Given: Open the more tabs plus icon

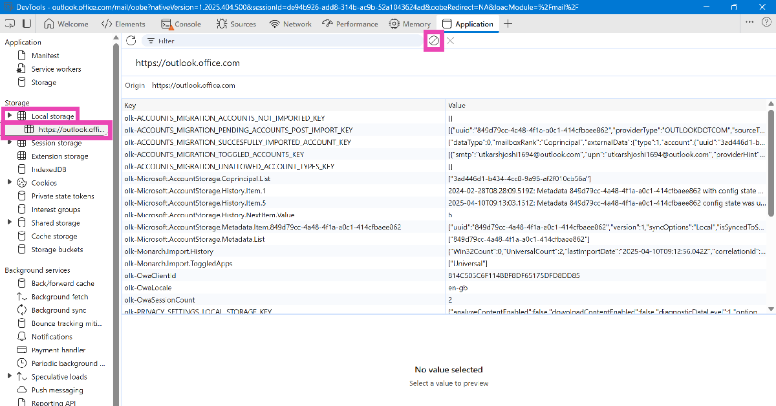Looking at the screenshot, I should coord(508,24).
